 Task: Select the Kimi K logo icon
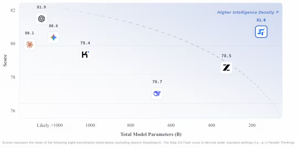[x=85, y=55]
